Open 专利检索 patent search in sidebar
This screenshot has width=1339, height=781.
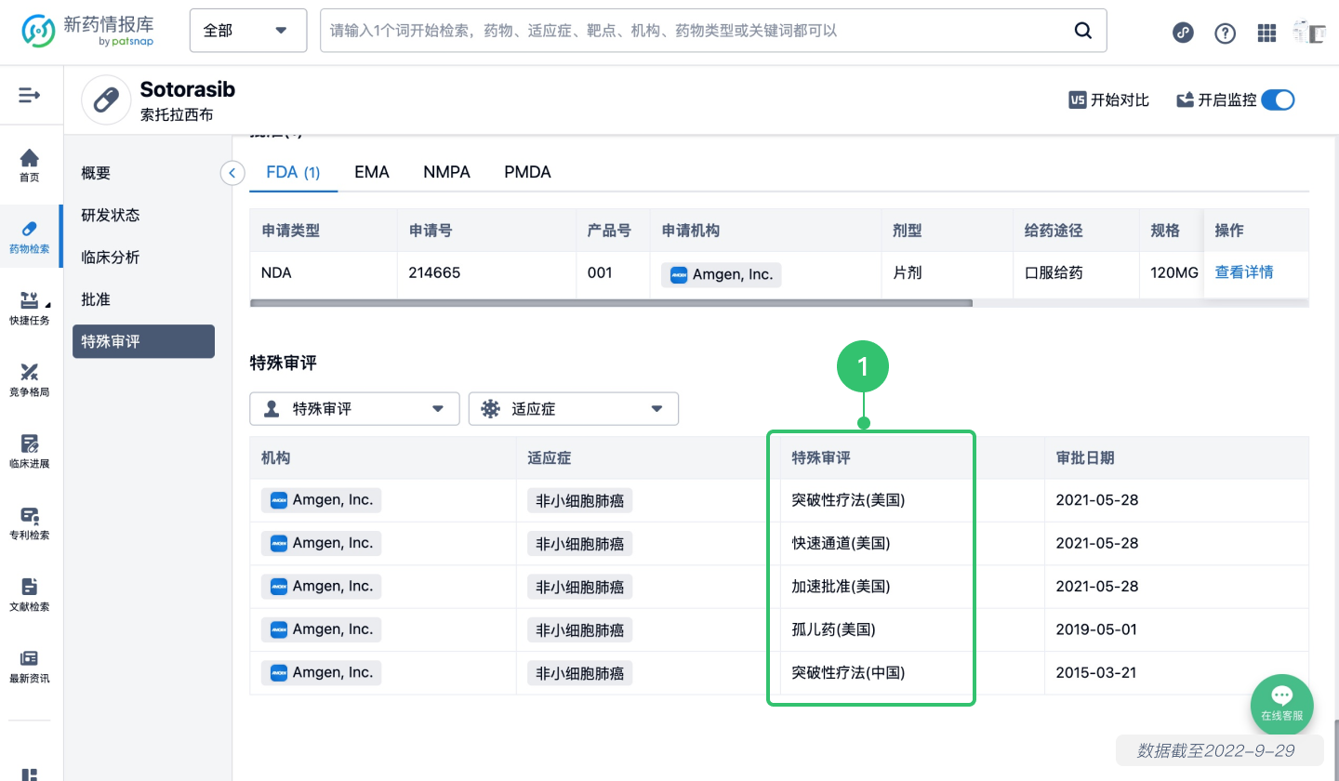[30, 523]
